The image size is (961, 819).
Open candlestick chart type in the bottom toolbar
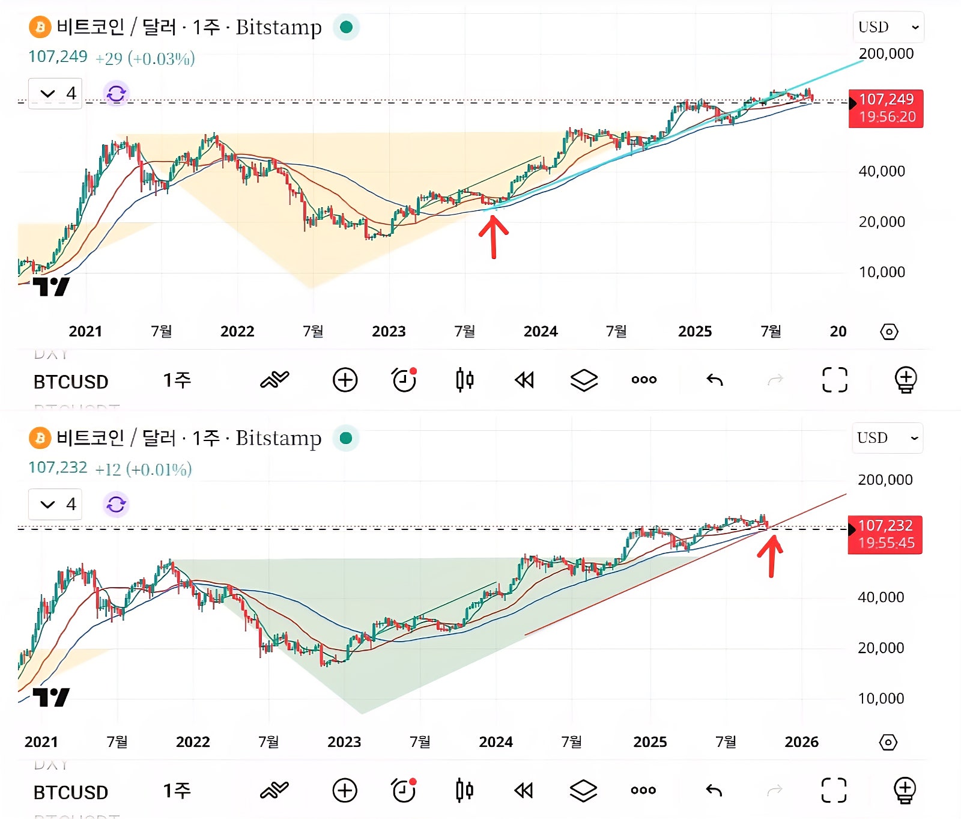coord(464,791)
